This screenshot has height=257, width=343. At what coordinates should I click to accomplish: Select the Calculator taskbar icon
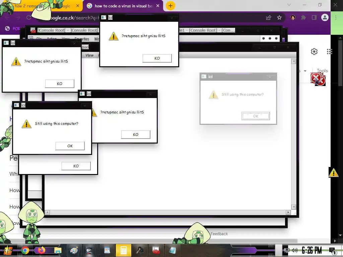point(123,250)
